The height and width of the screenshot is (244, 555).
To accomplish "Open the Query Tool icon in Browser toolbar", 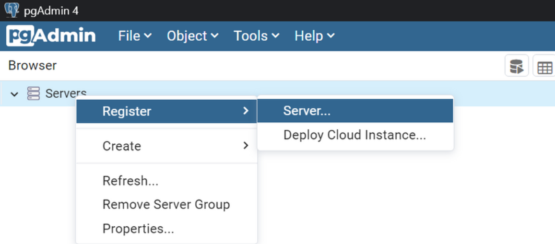I will tap(517, 66).
